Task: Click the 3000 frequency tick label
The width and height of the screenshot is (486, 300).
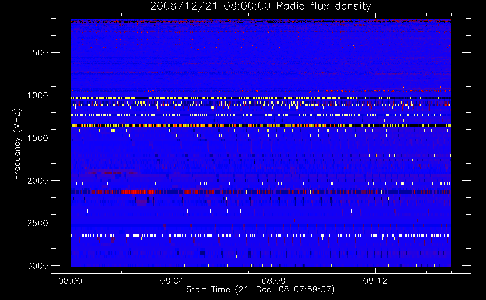Action: tap(38, 266)
